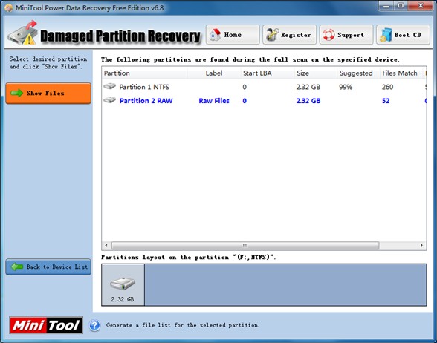Image resolution: width=437 pixels, height=343 pixels.
Task: Sort by the Partition column header
Action: click(144, 73)
